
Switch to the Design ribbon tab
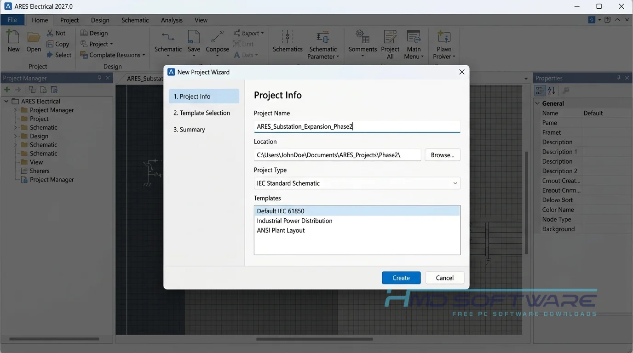(100, 20)
